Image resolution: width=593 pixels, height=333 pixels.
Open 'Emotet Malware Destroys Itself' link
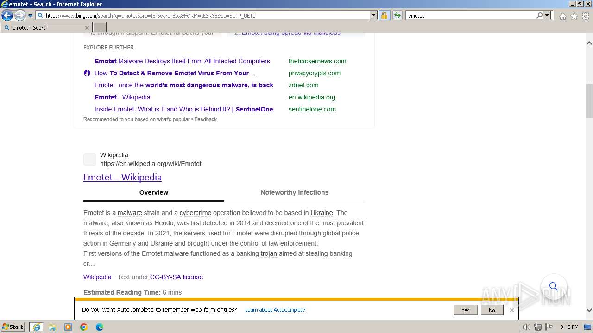click(182, 61)
